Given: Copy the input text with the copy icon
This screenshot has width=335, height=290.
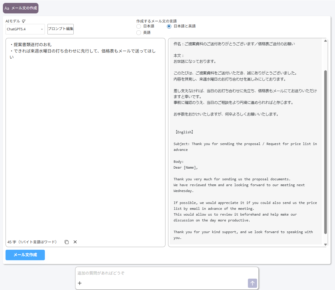Looking at the screenshot, I should pos(67,242).
